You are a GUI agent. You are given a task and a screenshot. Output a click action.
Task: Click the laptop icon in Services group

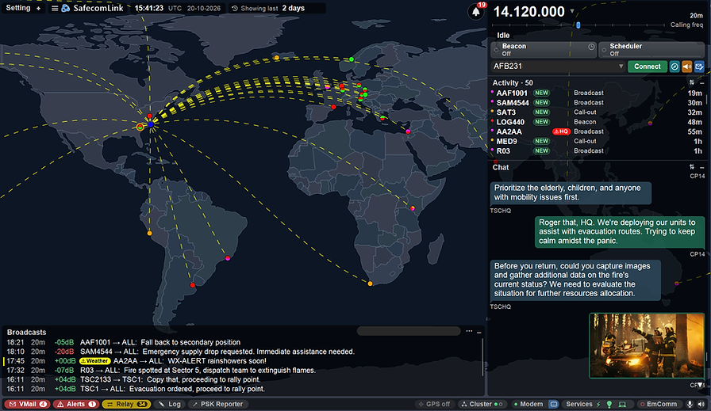[x=623, y=404]
